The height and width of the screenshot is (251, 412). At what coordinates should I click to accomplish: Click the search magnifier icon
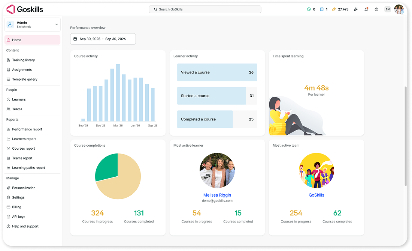155,9
